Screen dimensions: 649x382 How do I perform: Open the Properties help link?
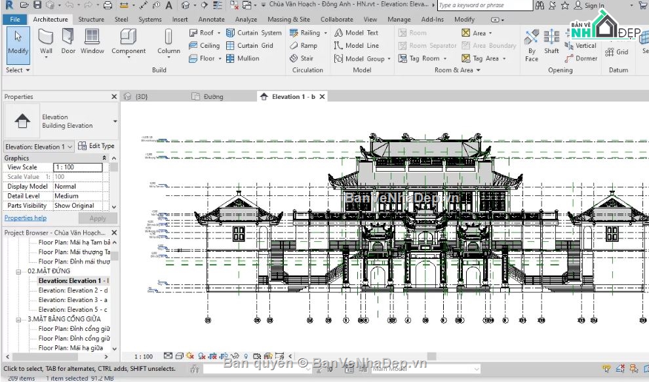tap(26, 218)
